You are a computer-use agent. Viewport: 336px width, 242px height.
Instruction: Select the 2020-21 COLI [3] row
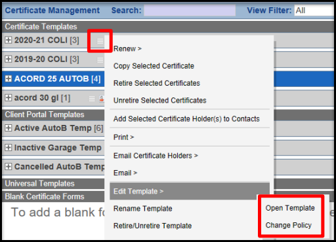coord(53,41)
